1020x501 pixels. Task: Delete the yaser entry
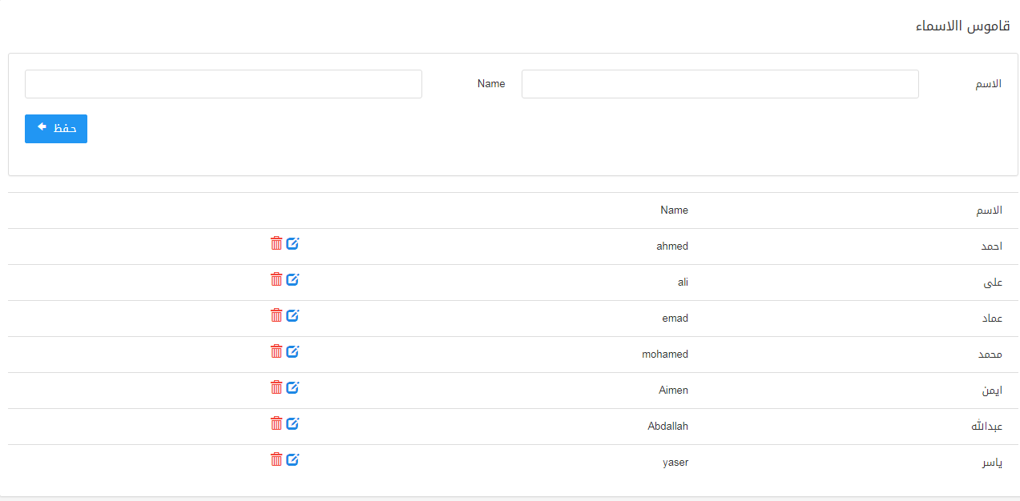pos(276,459)
